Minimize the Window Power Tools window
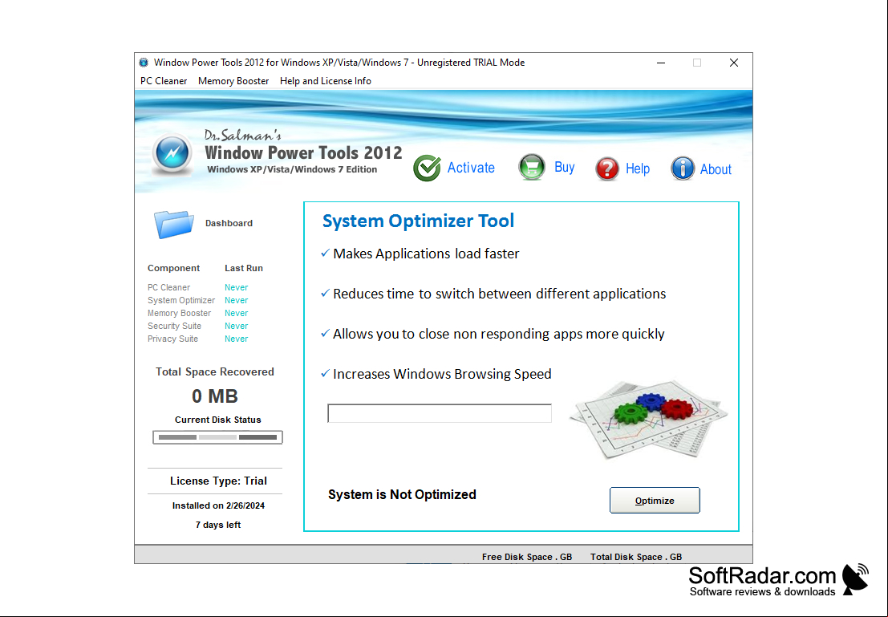The width and height of the screenshot is (888, 617). click(x=661, y=63)
